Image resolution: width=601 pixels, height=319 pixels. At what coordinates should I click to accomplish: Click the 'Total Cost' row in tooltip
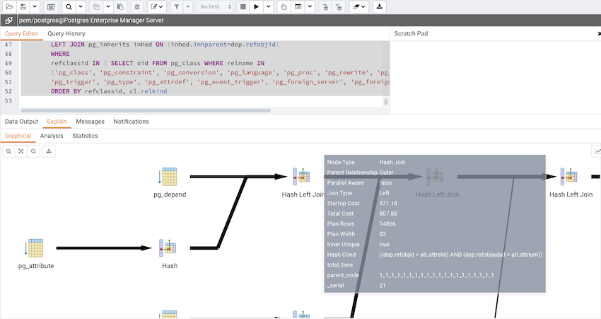pos(435,214)
